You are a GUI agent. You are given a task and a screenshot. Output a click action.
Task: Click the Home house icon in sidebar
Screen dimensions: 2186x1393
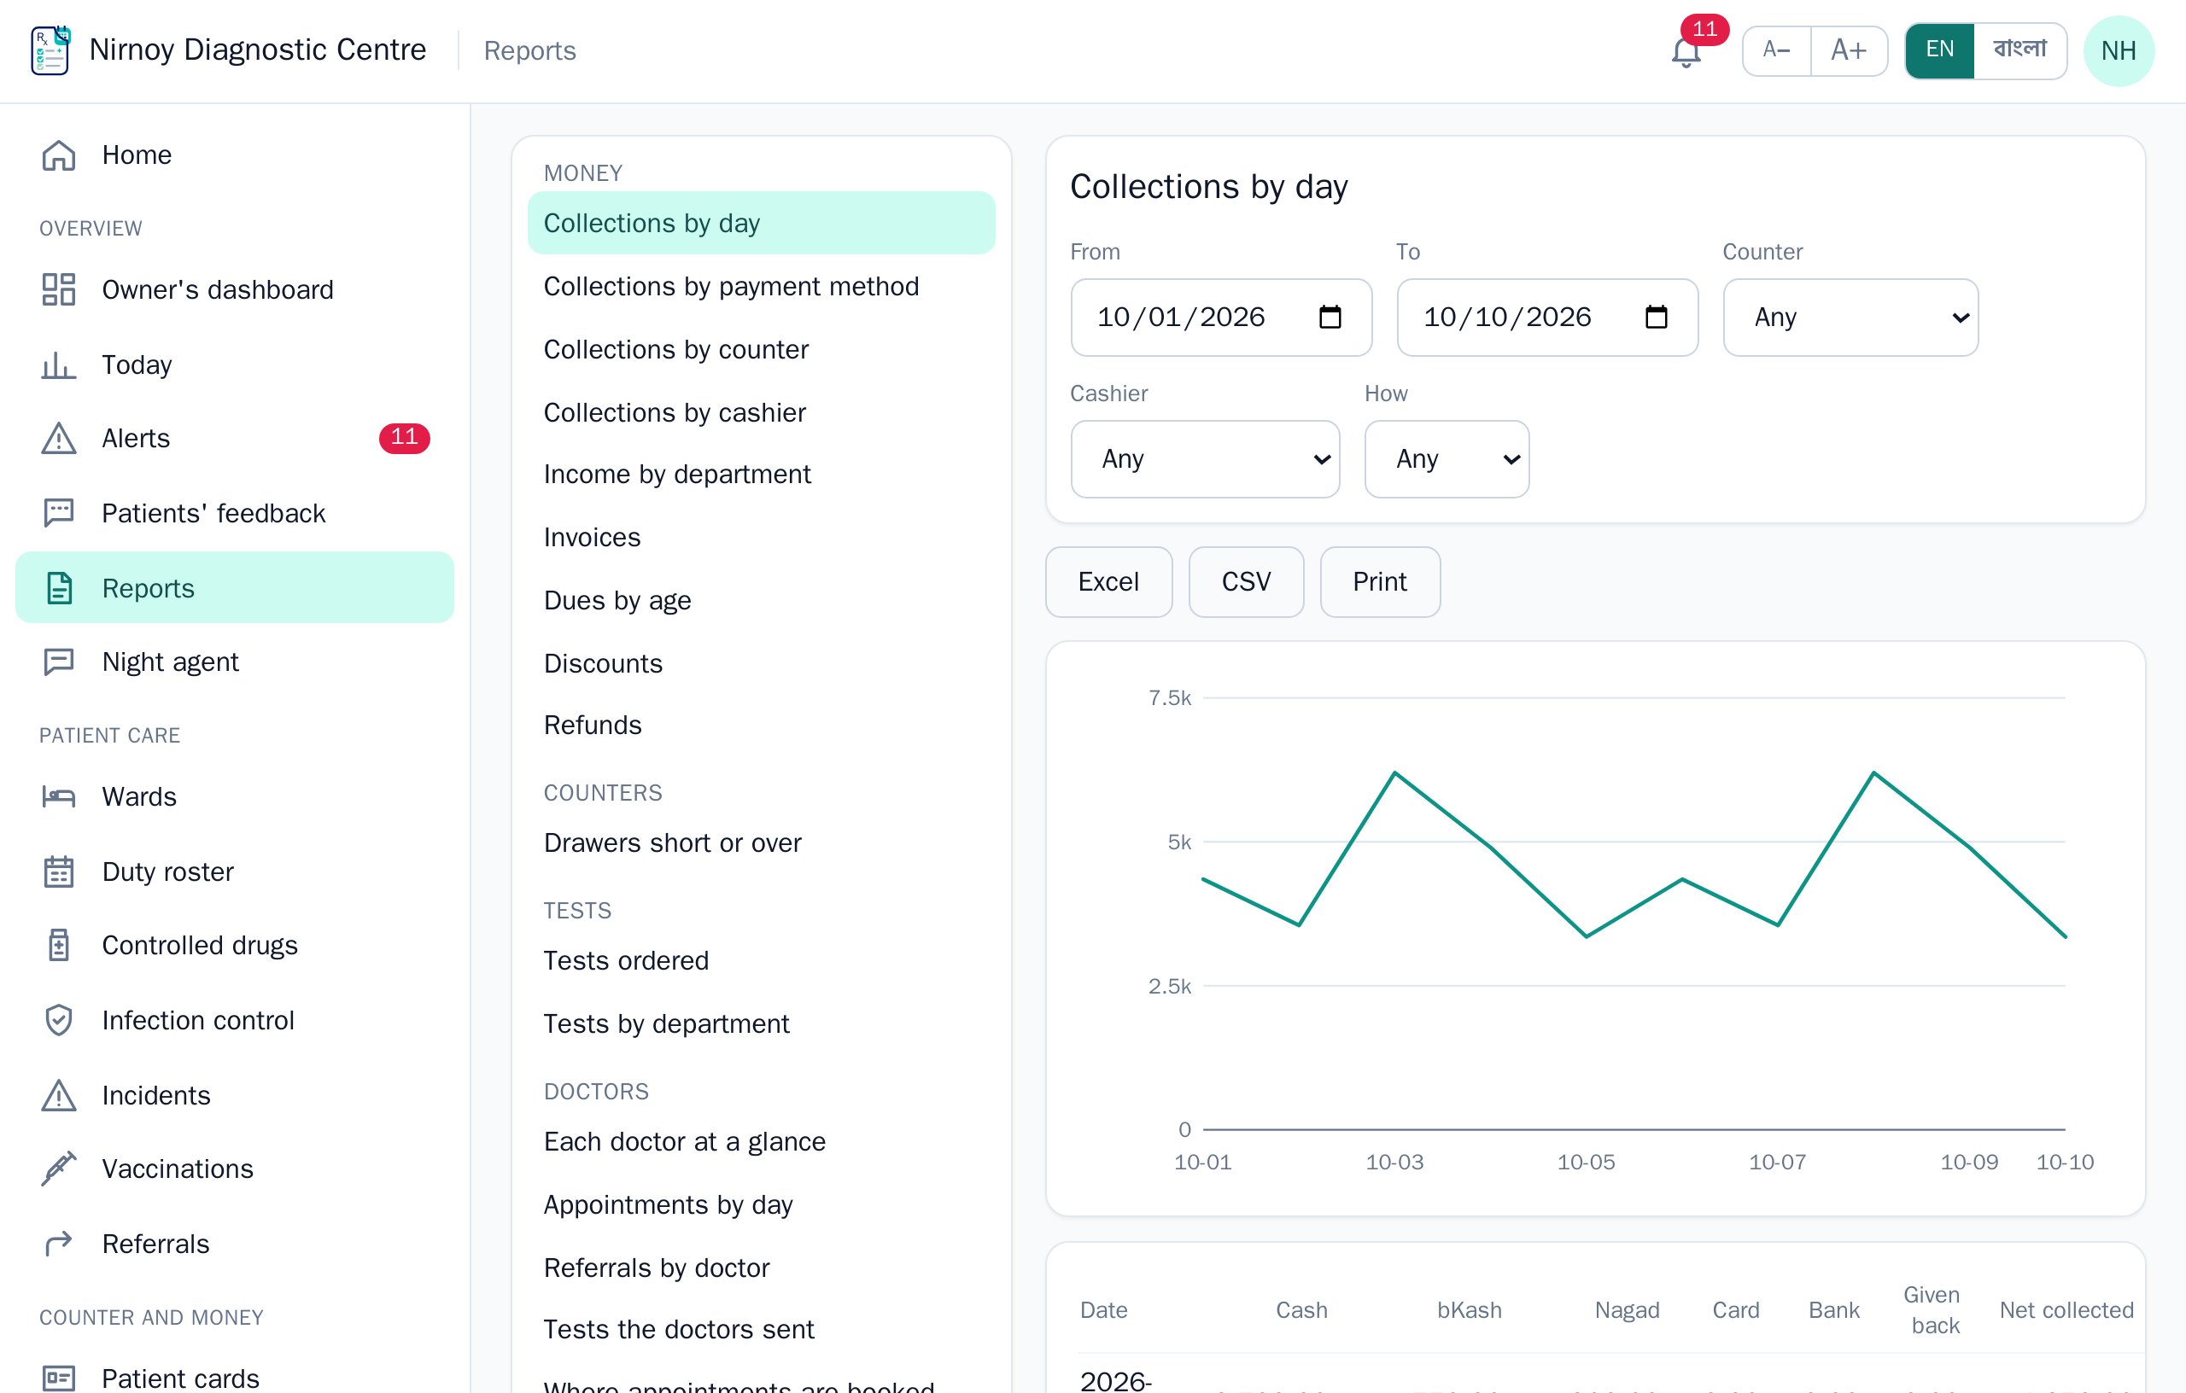(x=59, y=155)
